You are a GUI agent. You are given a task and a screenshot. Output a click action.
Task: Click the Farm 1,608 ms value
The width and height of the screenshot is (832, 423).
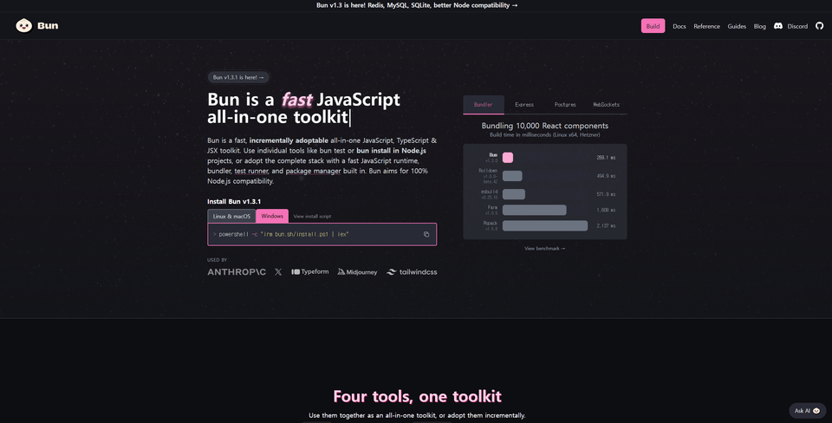(606, 210)
